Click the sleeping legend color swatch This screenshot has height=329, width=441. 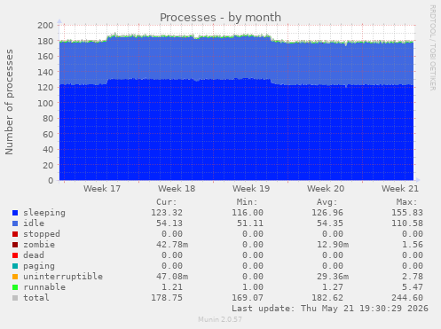coord(15,213)
